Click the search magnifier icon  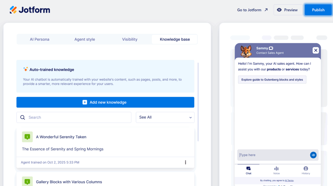click(x=22, y=117)
